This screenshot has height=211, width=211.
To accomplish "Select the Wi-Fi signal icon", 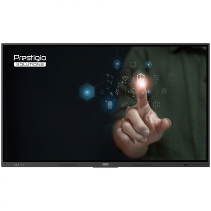I will coord(125,79).
